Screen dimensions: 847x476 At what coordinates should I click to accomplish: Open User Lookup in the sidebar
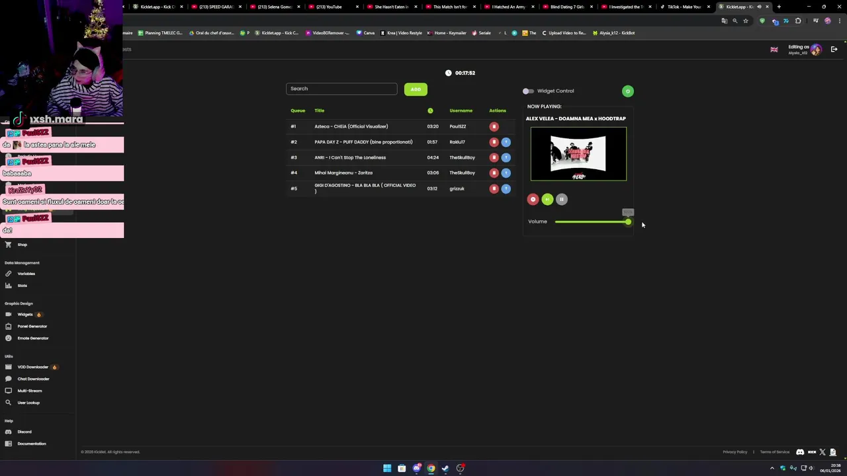(x=28, y=403)
